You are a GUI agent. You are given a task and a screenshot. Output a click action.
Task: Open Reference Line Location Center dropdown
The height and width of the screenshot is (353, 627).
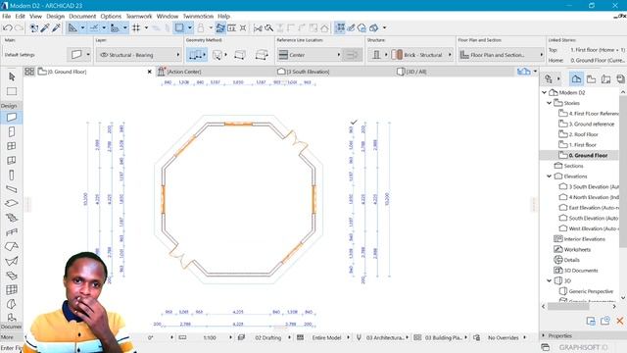tap(310, 55)
